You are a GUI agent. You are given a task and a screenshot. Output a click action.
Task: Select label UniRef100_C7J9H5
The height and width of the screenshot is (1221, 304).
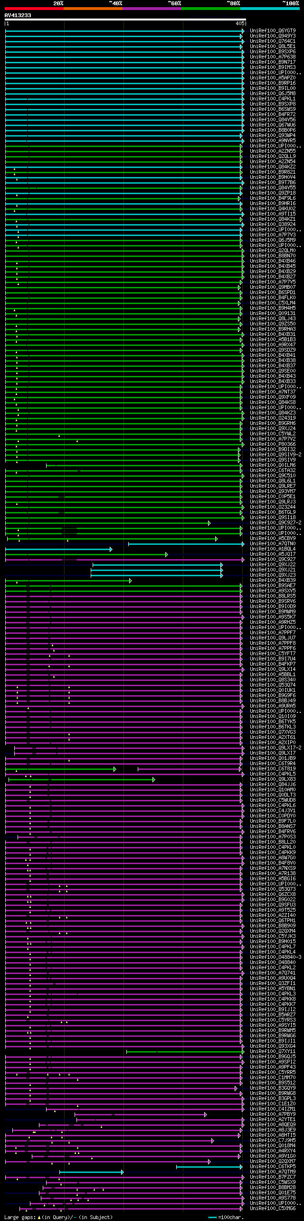pos(273,1141)
